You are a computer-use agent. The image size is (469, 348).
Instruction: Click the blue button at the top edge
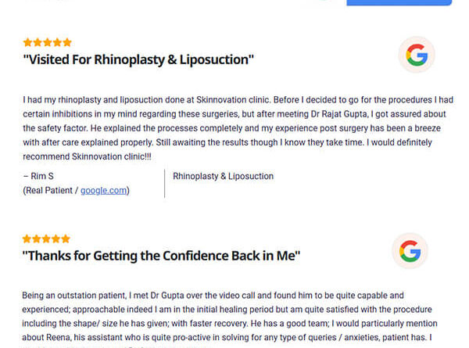point(399,2)
